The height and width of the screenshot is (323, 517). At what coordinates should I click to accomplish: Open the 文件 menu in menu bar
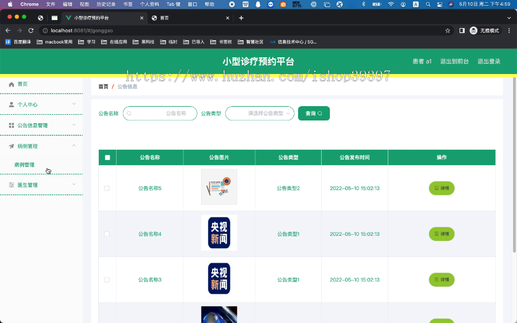point(51,4)
